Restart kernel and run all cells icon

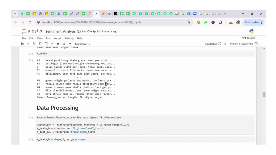70,44
